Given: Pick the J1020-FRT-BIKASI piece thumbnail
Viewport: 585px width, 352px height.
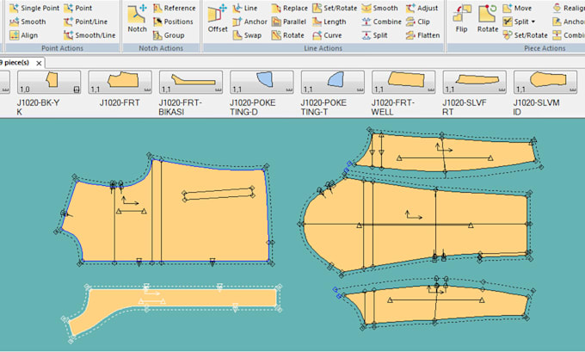Looking at the screenshot, I should pos(191,82).
